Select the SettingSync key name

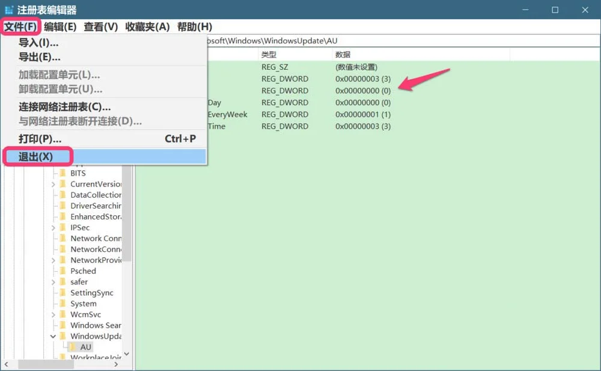(92, 293)
